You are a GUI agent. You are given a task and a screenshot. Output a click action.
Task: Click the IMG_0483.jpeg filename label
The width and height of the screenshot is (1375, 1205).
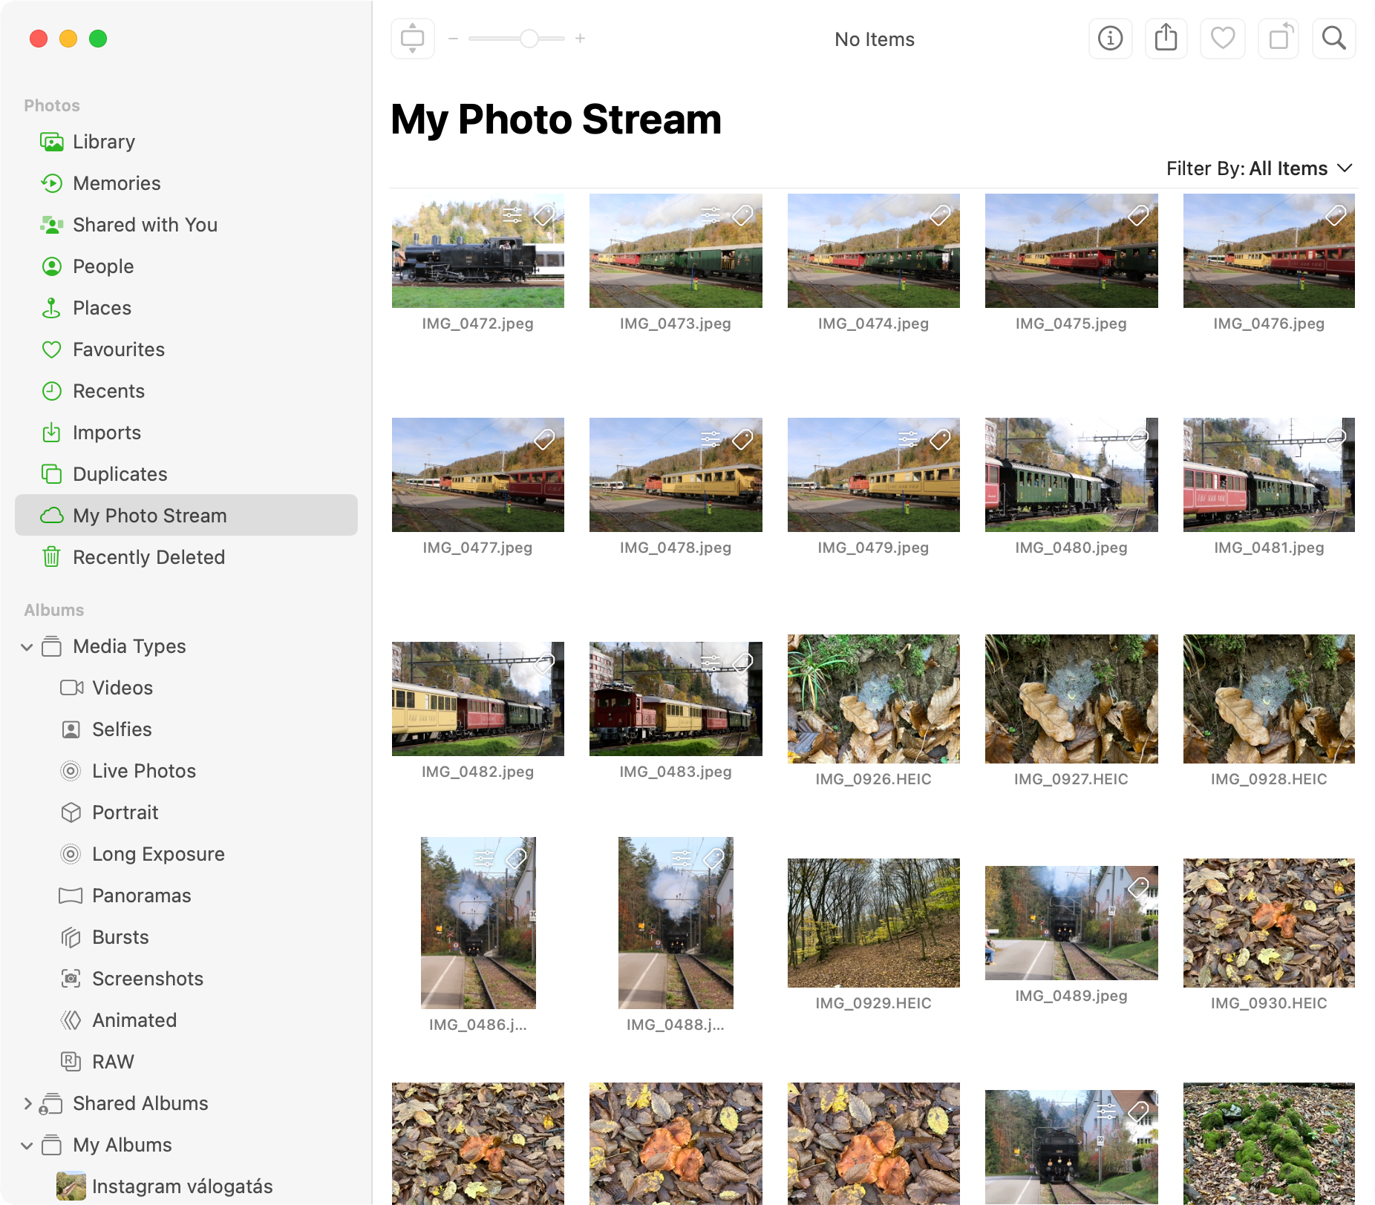(x=676, y=772)
